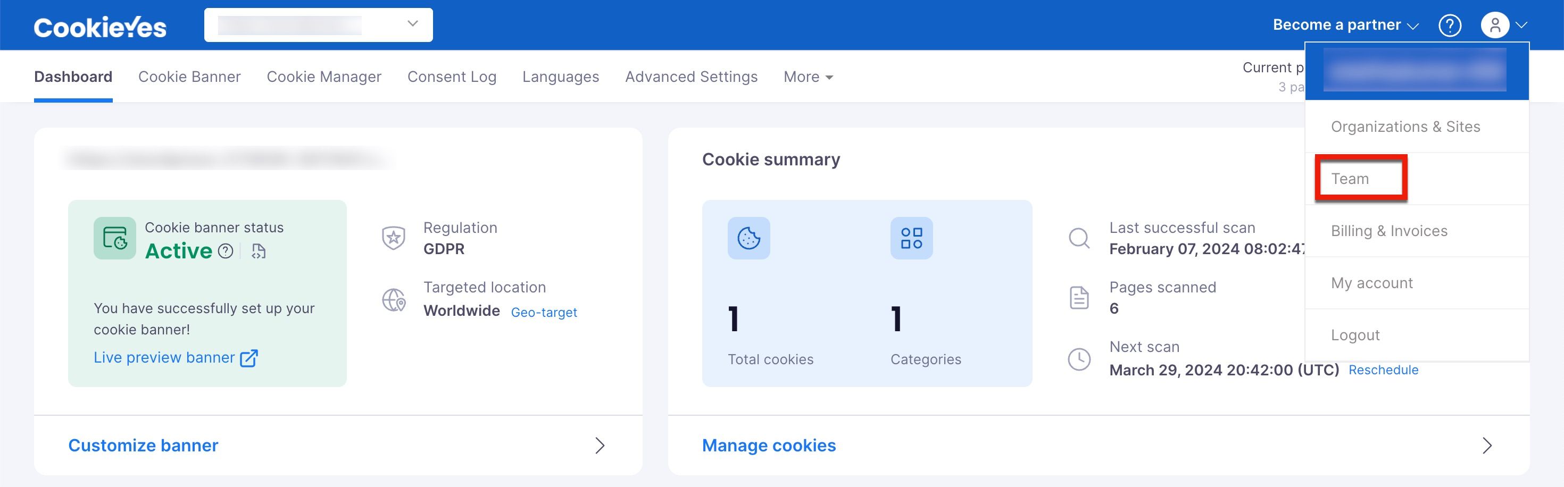Image resolution: width=1564 pixels, height=487 pixels.
Task: Click the Regulation shield star icon
Action: [x=394, y=238]
